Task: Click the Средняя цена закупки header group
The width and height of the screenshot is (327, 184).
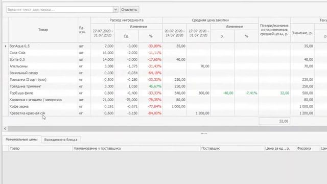Action: pyautogui.click(x=210, y=20)
